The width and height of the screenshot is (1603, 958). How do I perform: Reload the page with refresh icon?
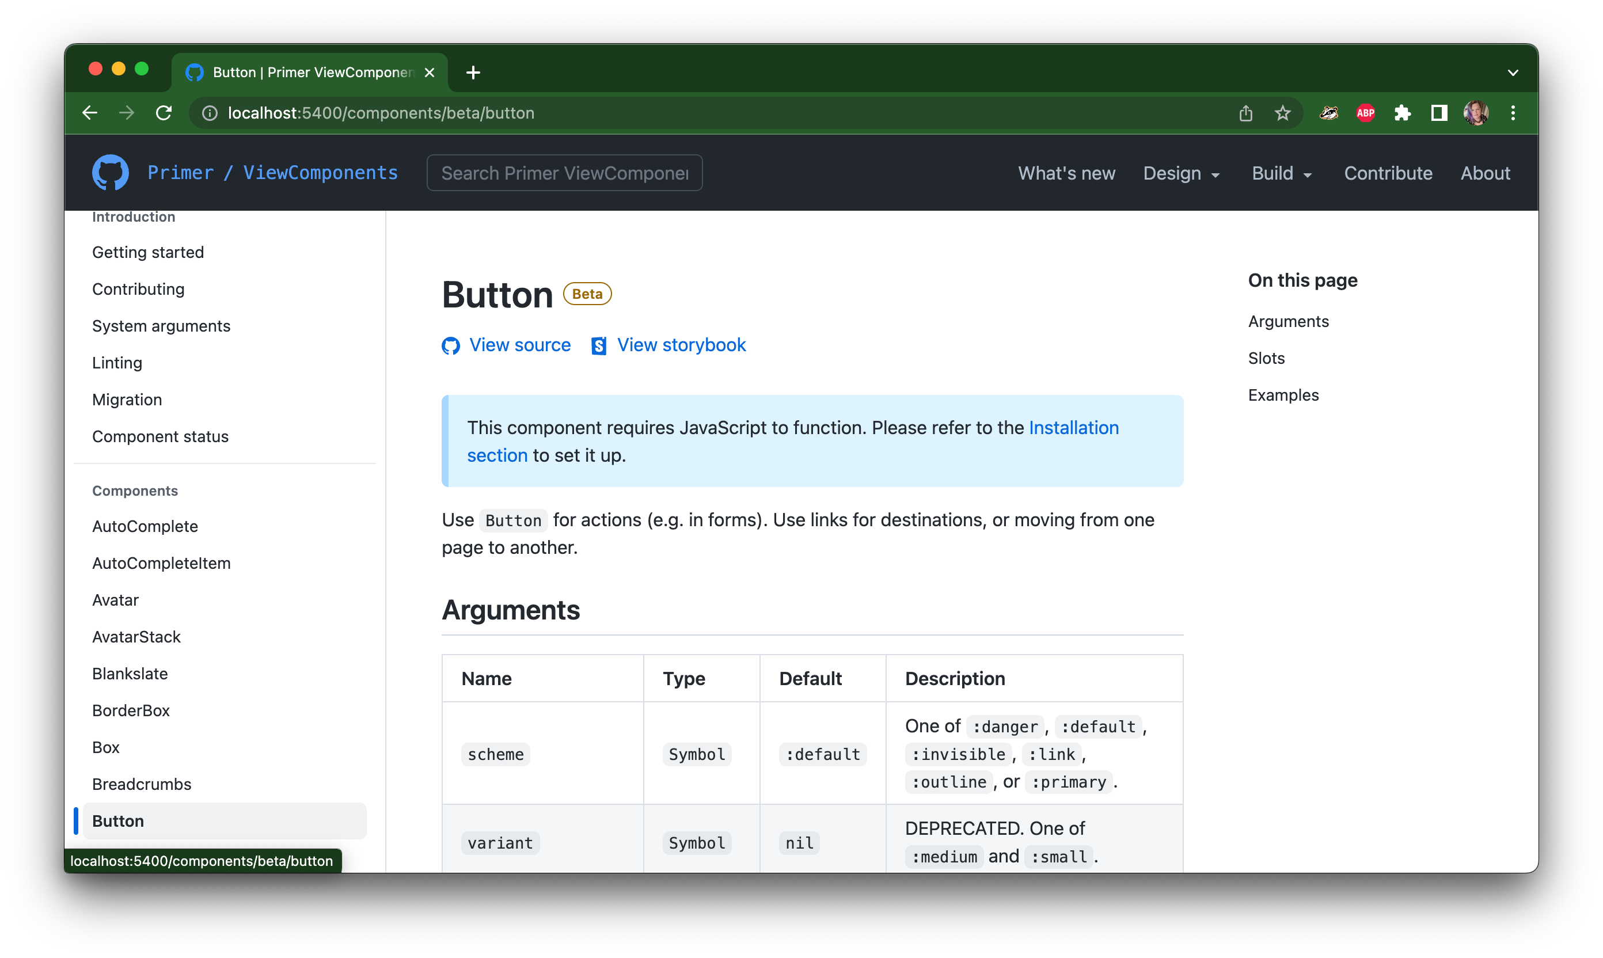164,113
